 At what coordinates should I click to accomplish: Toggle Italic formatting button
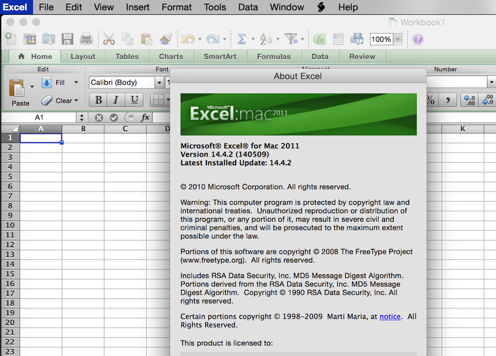tap(115, 100)
